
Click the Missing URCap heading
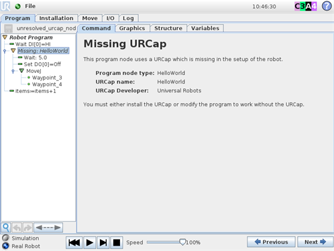click(125, 44)
